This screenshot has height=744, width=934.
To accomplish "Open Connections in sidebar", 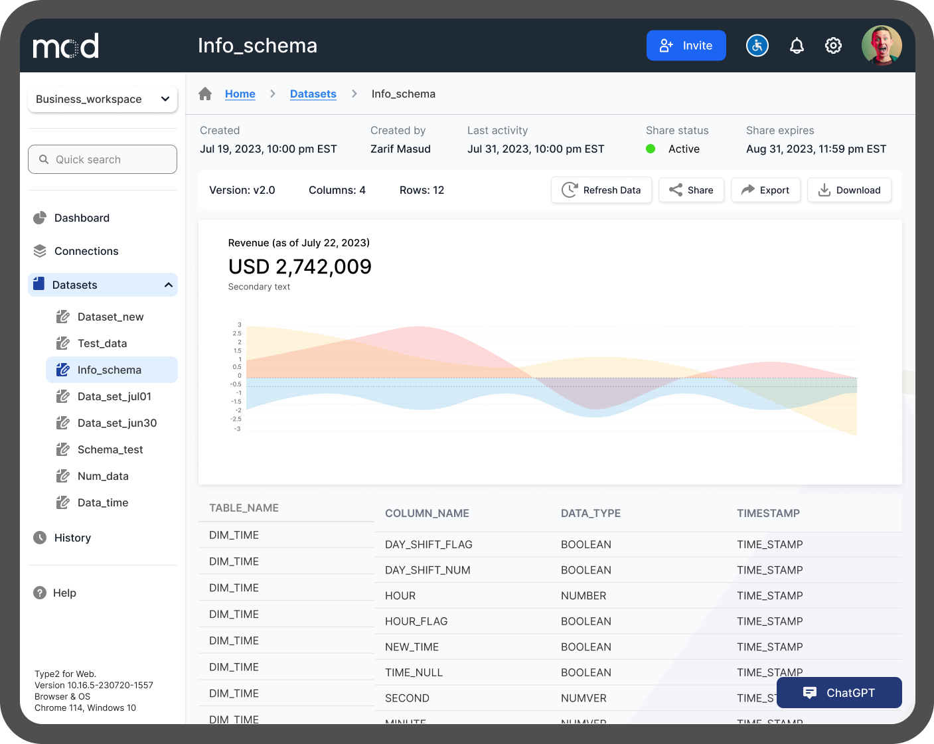I will (86, 251).
